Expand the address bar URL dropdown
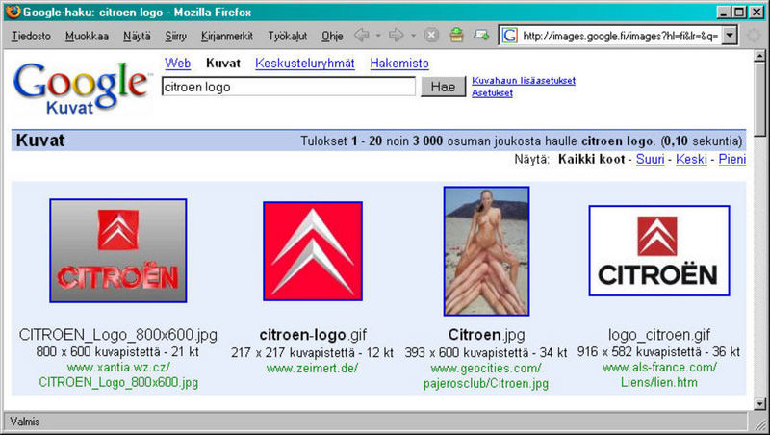 point(731,36)
